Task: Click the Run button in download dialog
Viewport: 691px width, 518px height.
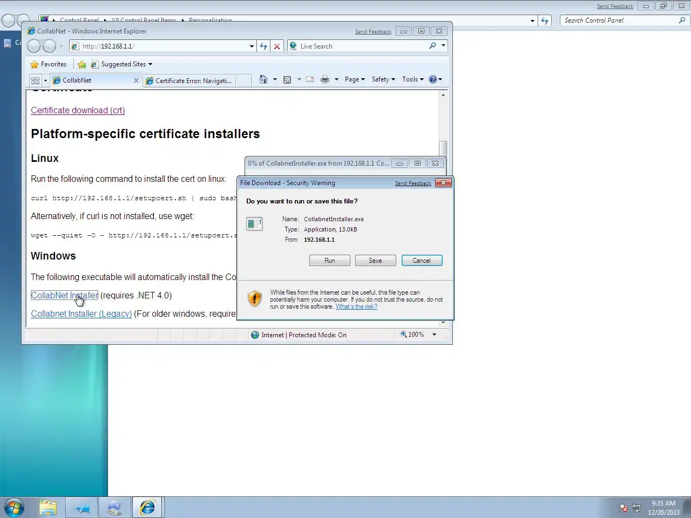Action: (329, 260)
